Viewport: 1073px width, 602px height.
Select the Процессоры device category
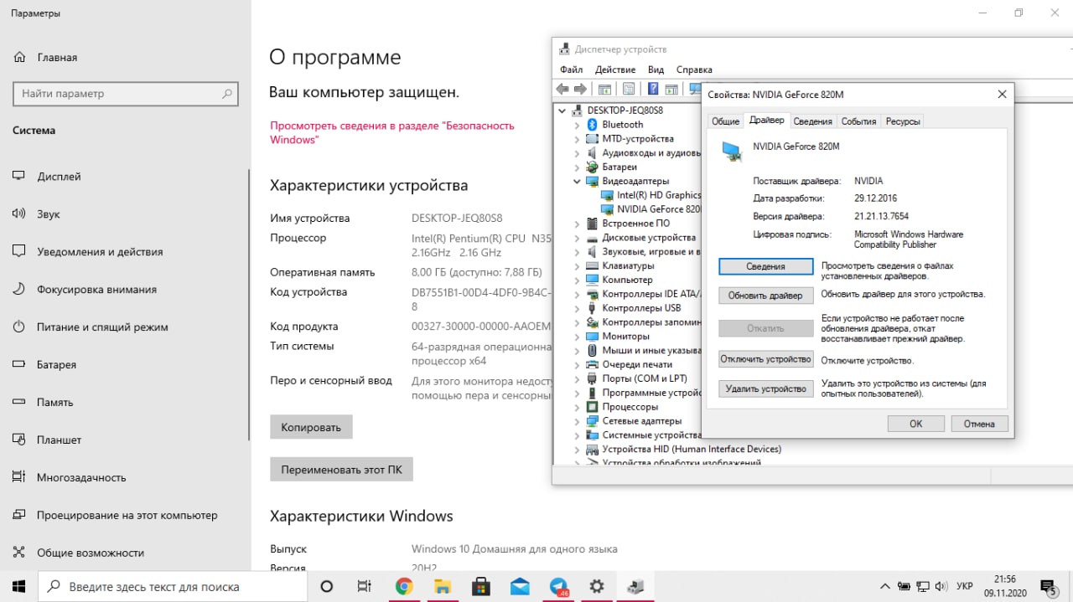pos(630,406)
